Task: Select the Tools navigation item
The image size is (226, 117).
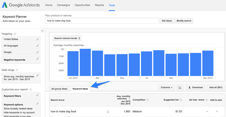Action: [112, 5]
